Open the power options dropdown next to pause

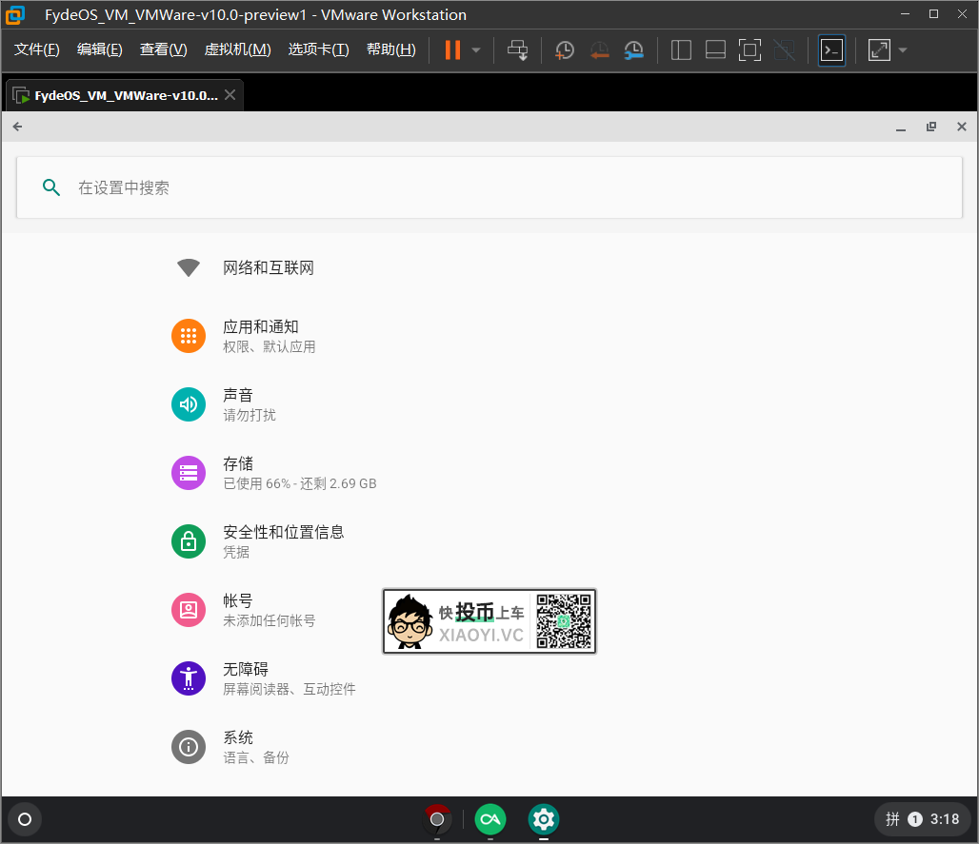pos(476,49)
